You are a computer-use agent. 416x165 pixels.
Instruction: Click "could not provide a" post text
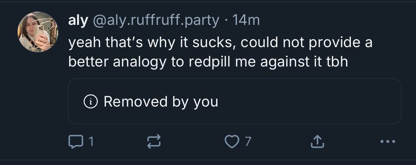click(307, 43)
